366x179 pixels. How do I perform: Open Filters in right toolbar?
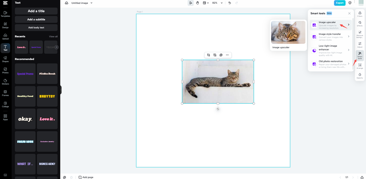coord(360,14)
